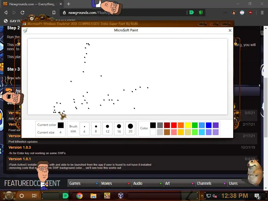Open the green chat app on taskbar

pyautogui.click(x=65, y=196)
